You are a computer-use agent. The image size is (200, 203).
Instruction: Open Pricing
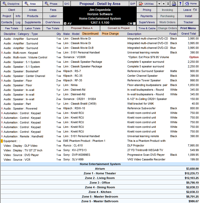(x=147, y=10)
